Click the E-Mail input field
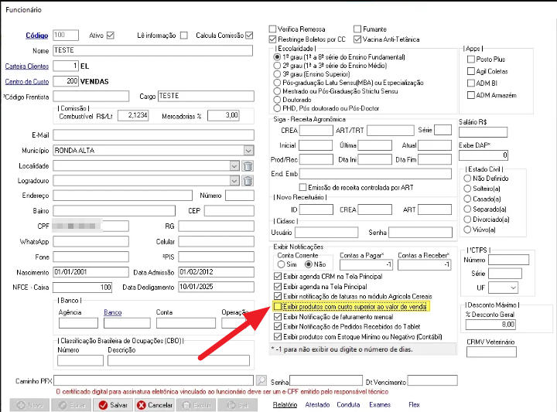 [x=153, y=134]
